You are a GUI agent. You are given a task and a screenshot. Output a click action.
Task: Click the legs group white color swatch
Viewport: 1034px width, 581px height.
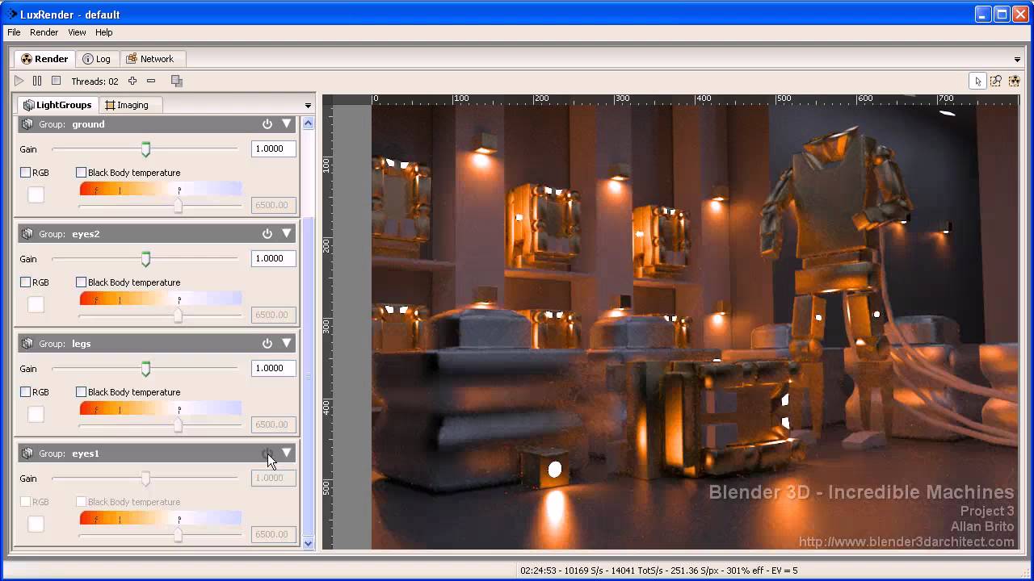coord(36,414)
